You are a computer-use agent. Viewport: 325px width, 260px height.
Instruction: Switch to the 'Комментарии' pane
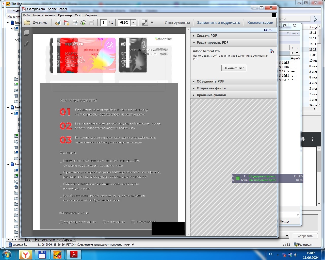tap(260, 23)
